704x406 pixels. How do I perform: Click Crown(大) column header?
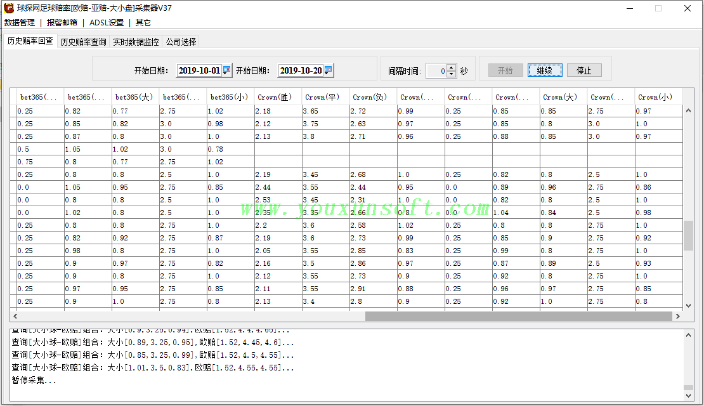(x=564, y=97)
